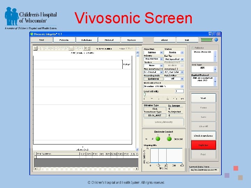Viewport: 251px width, 188px height.
Task: Select the Patients radio option
Action: 192,48
